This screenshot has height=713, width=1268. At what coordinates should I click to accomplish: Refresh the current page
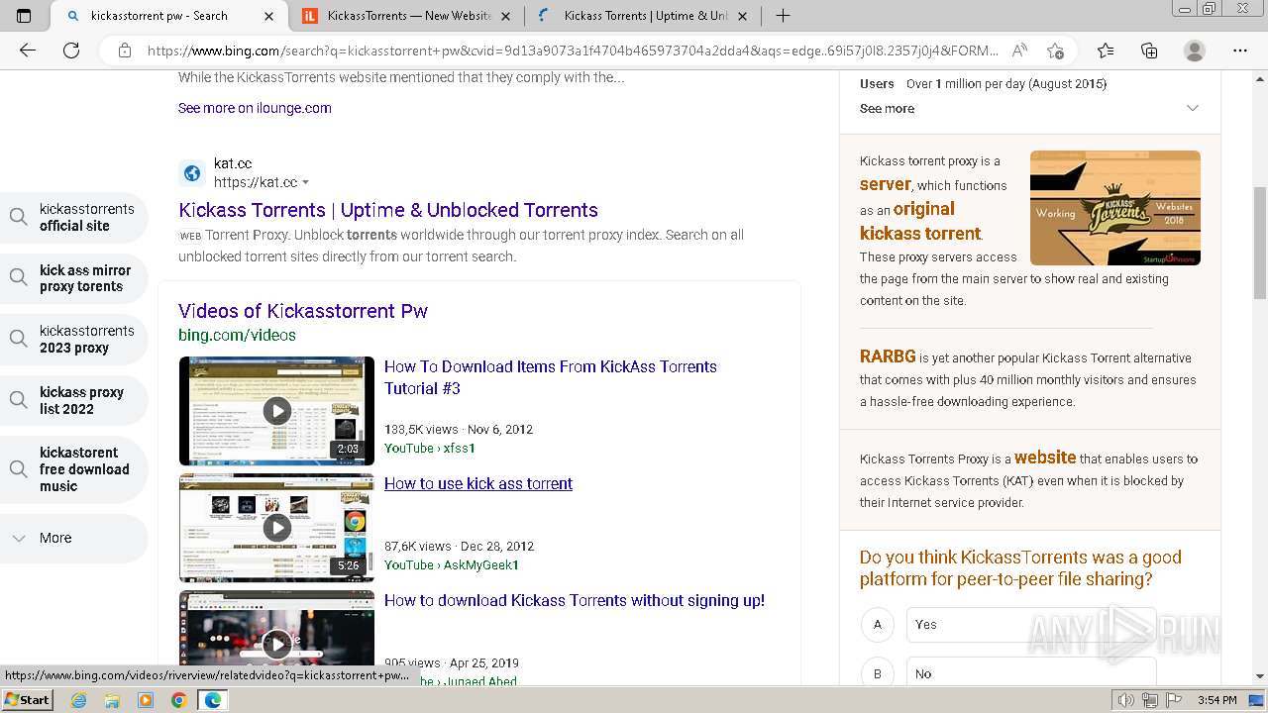click(x=71, y=51)
